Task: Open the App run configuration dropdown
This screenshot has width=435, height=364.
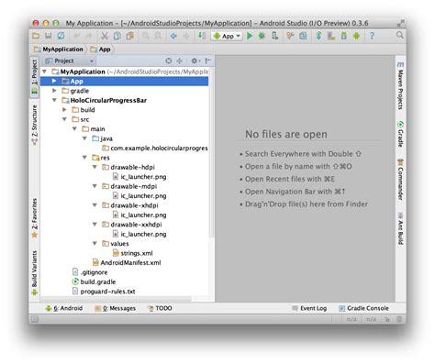Action: click(227, 36)
